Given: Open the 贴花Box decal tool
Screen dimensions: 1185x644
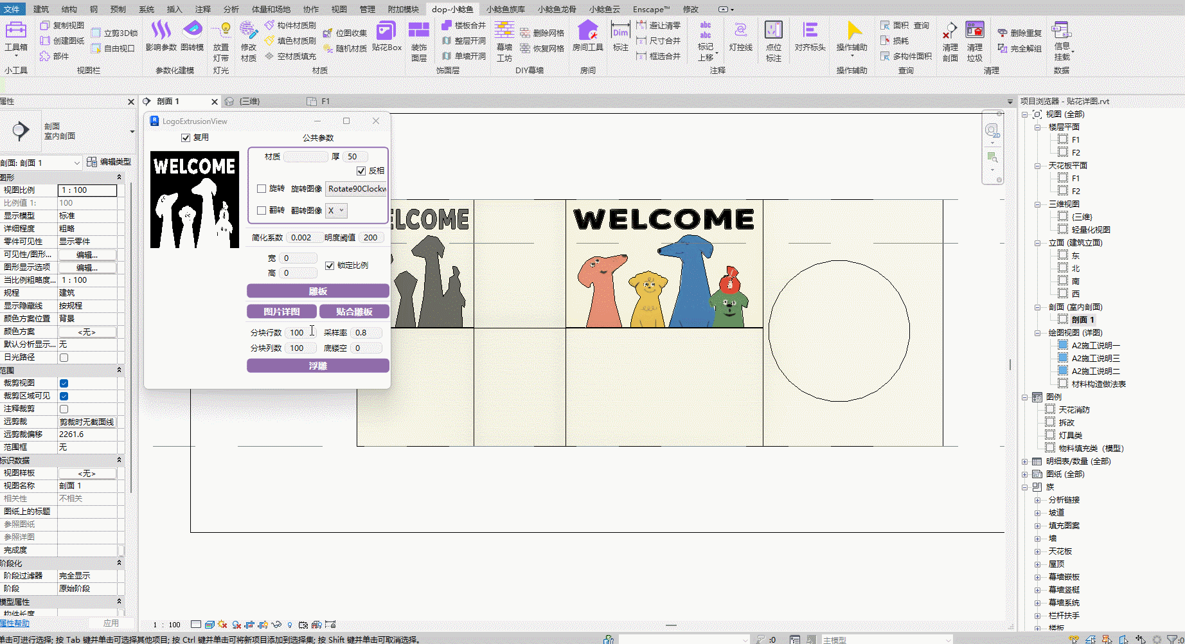Looking at the screenshot, I should (387, 36).
